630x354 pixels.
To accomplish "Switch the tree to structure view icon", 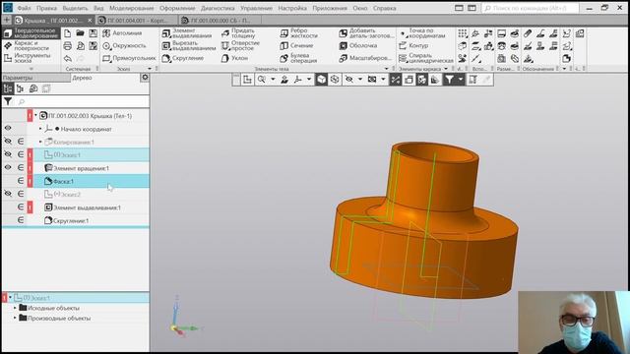I will [20, 88].
